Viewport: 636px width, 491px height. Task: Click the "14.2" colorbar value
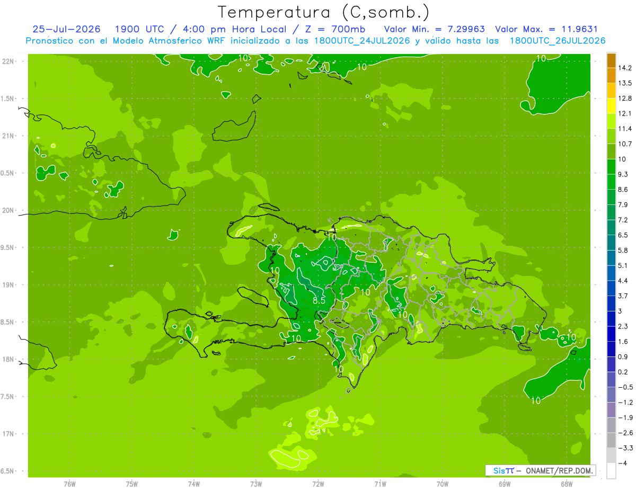coord(625,68)
